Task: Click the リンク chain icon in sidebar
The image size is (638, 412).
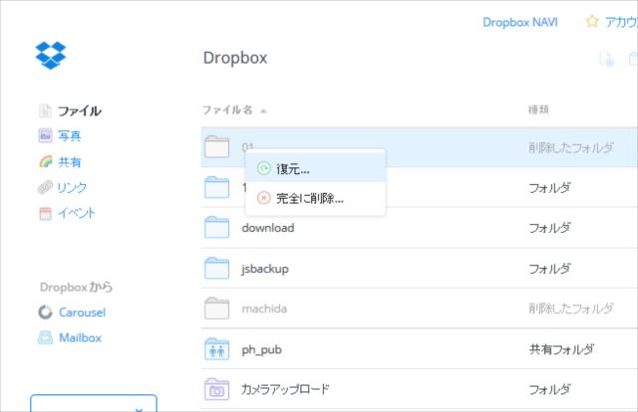Action: click(45, 187)
